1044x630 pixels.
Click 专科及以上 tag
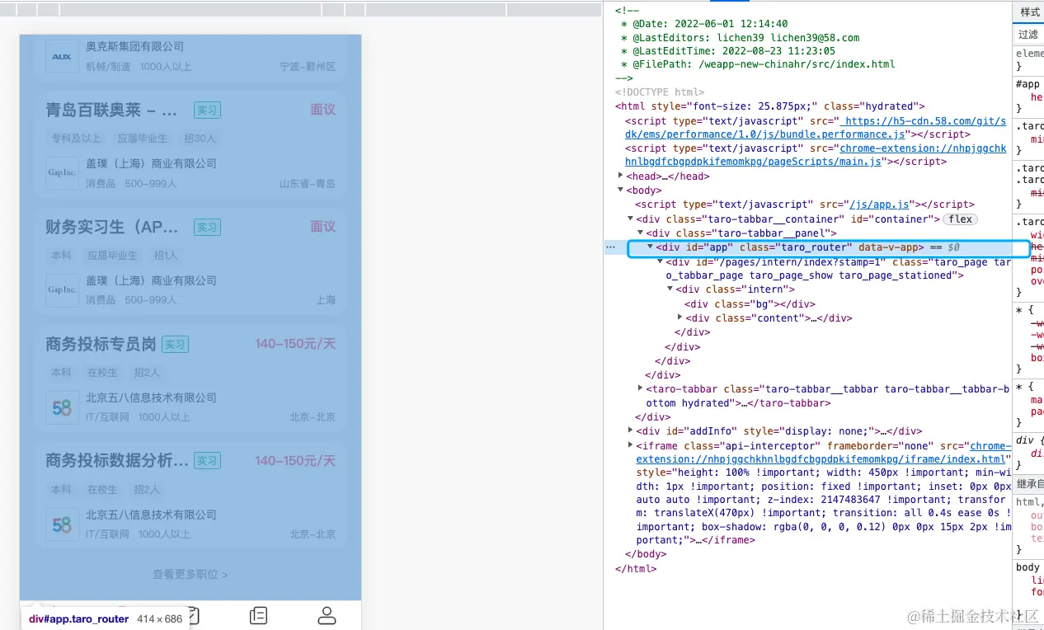77,139
